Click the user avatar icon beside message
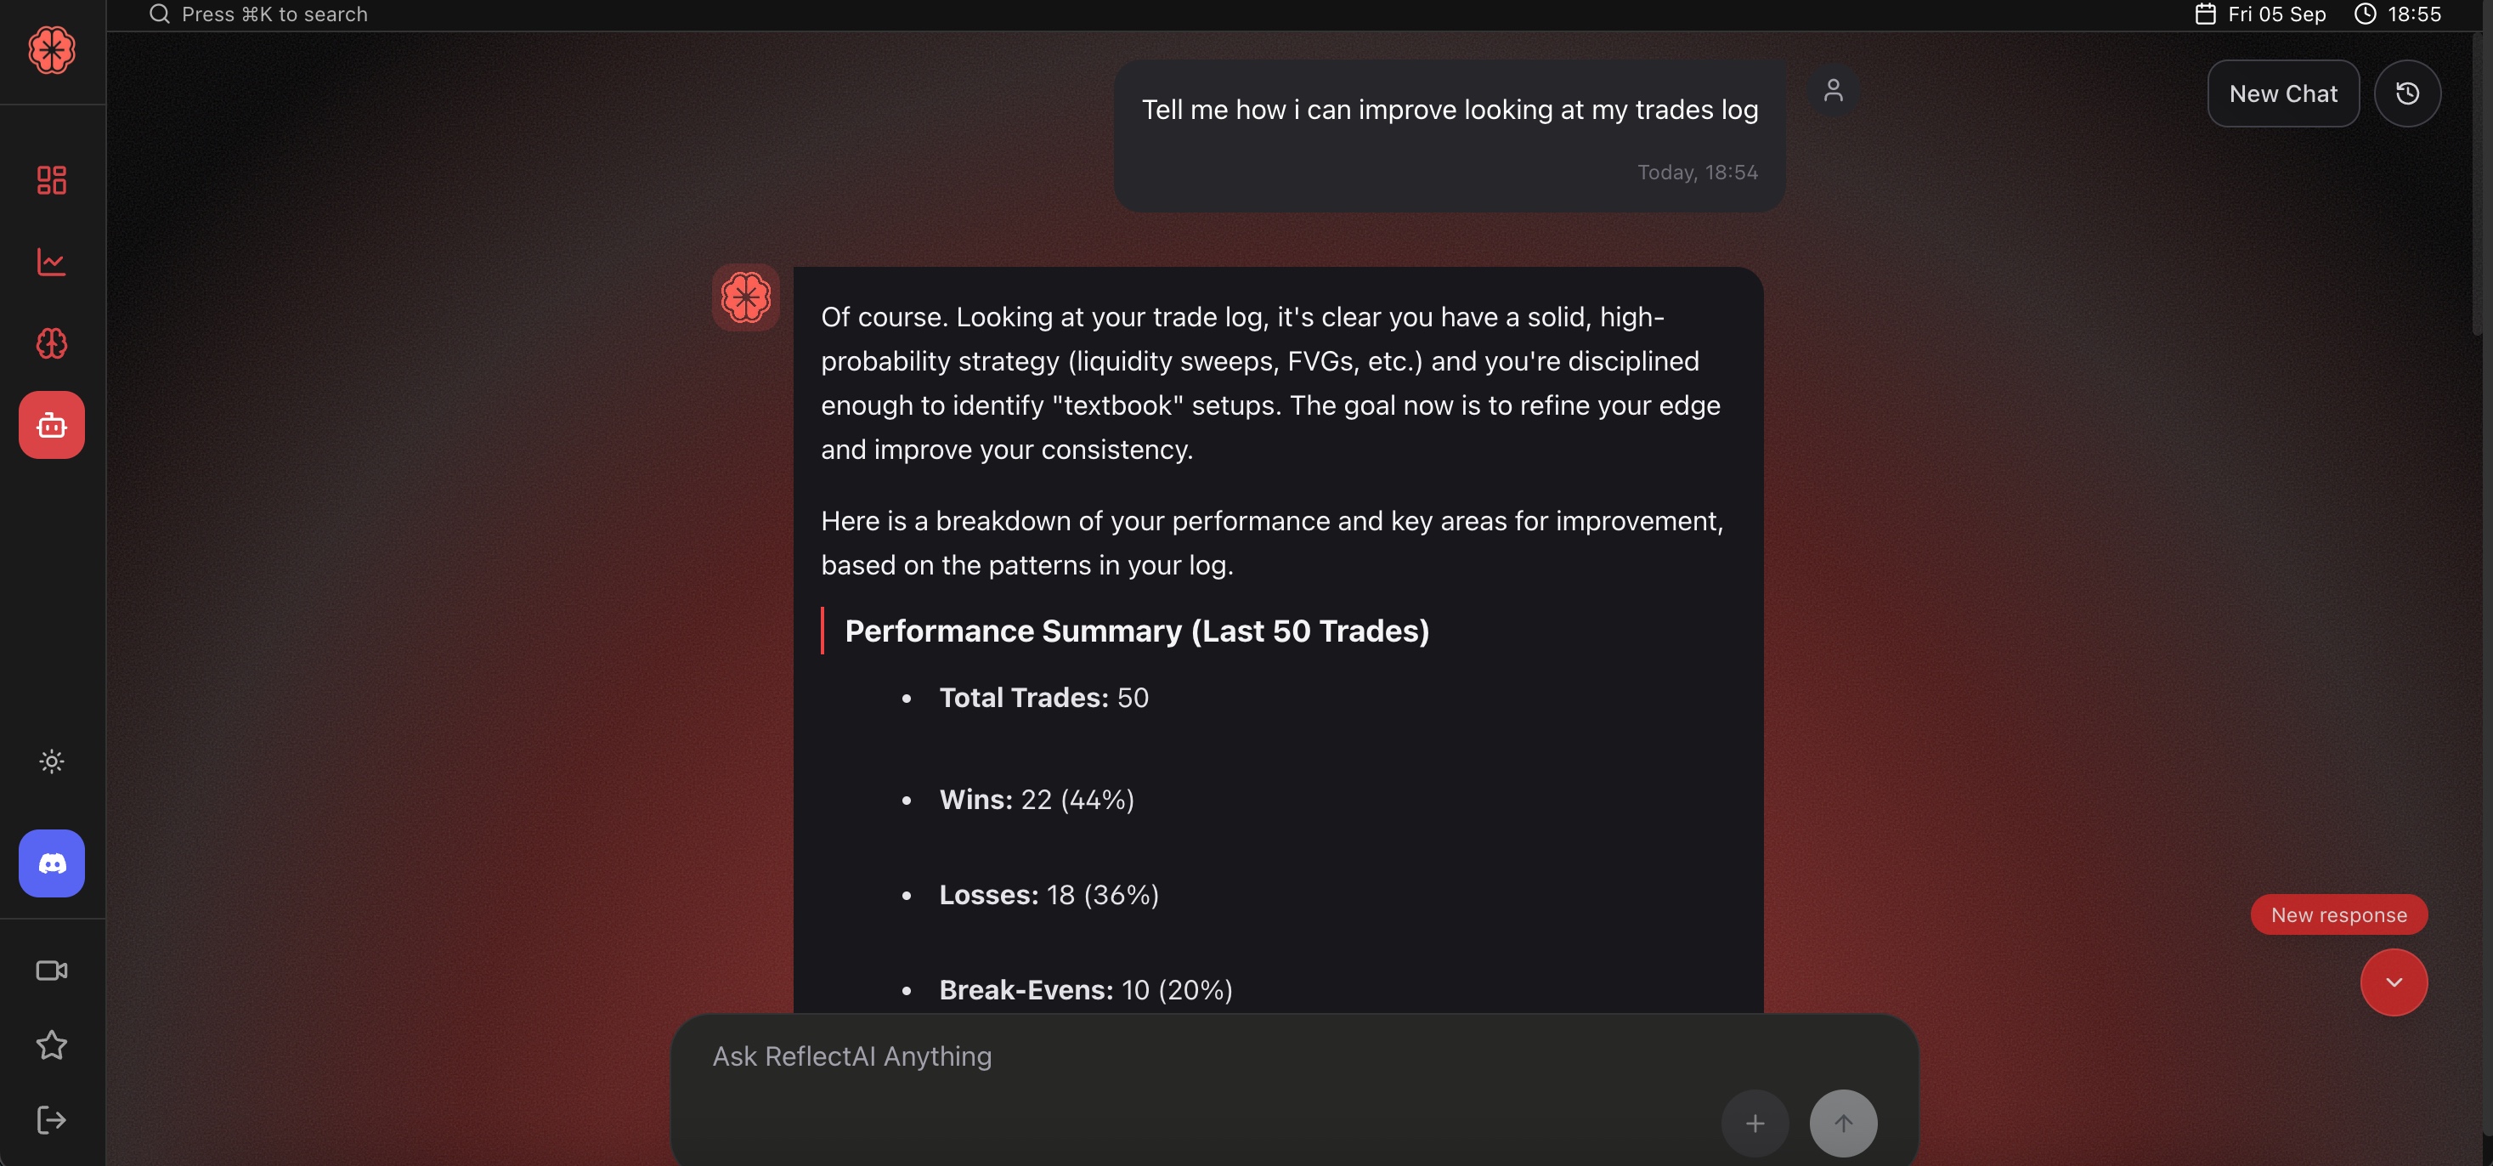This screenshot has height=1166, width=2493. pyautogui.click(x=1833, y=91)
